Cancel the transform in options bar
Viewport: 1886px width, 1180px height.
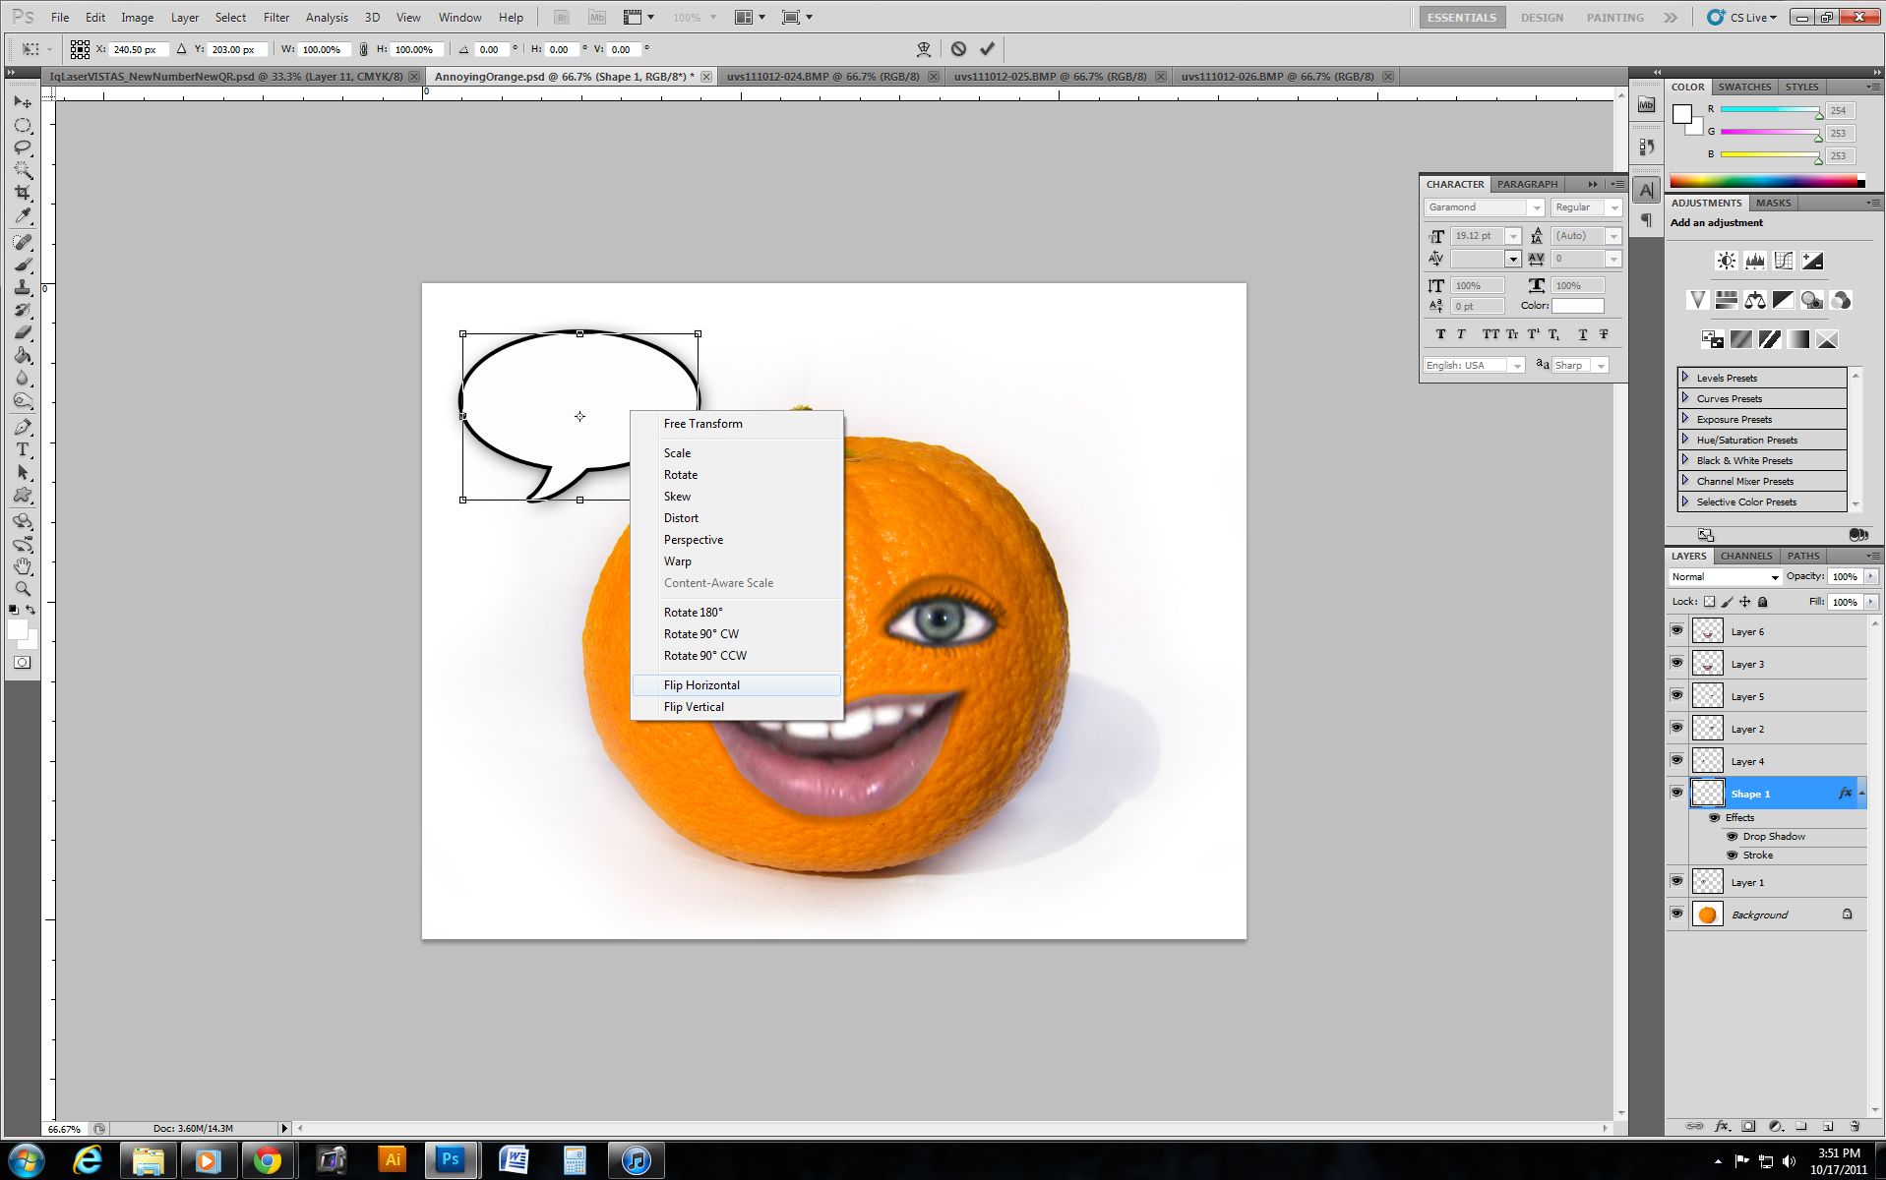(x=958, y=49)
